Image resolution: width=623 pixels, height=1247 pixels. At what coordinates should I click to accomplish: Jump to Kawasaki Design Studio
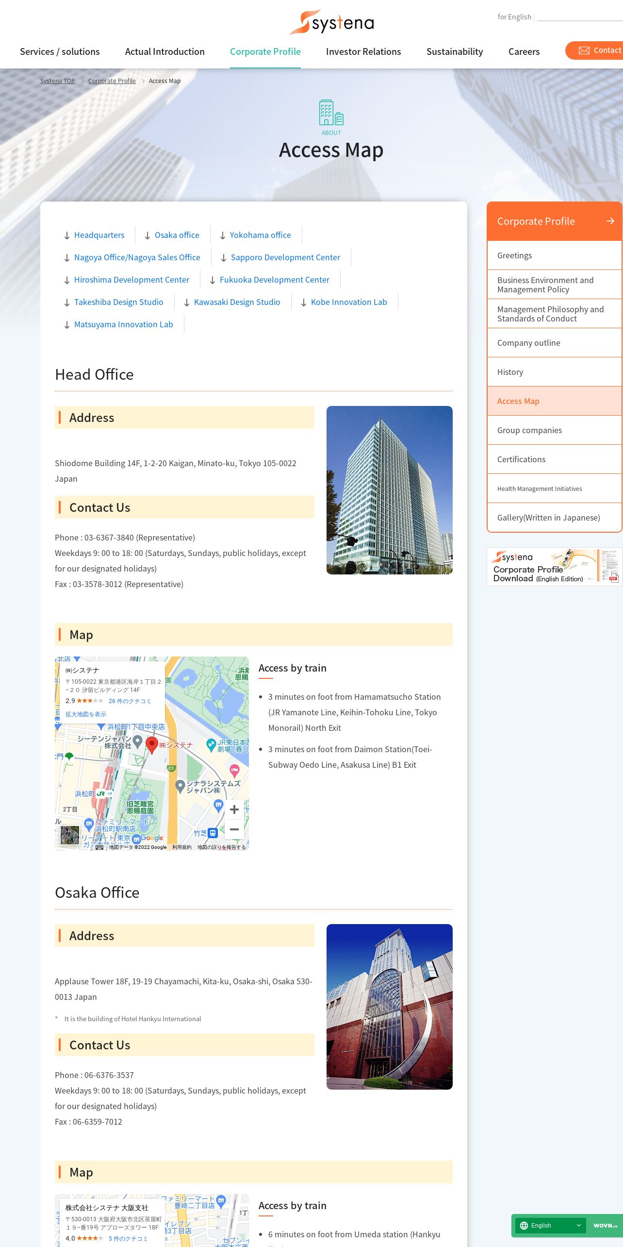click(237, 302)
